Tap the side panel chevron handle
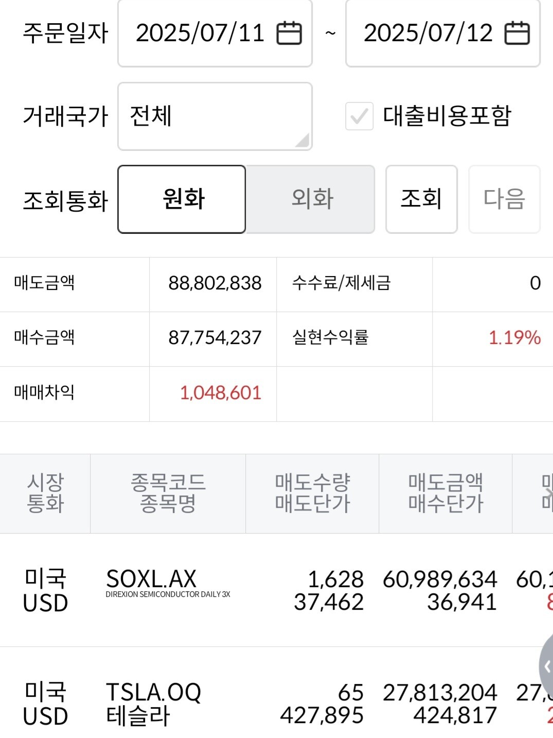 point(546,667)
